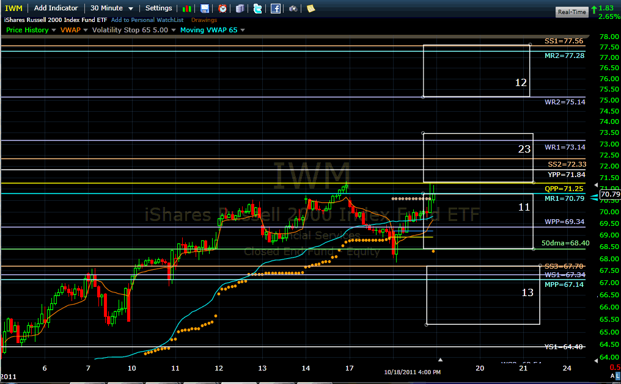The image size is (621, 384).
Task: Click the 66.00 price scale label
Action: tap(609, 307)
